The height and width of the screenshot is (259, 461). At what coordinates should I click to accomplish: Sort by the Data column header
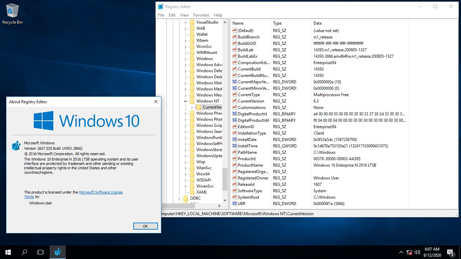pyautogui.click(x=359, y=23)
